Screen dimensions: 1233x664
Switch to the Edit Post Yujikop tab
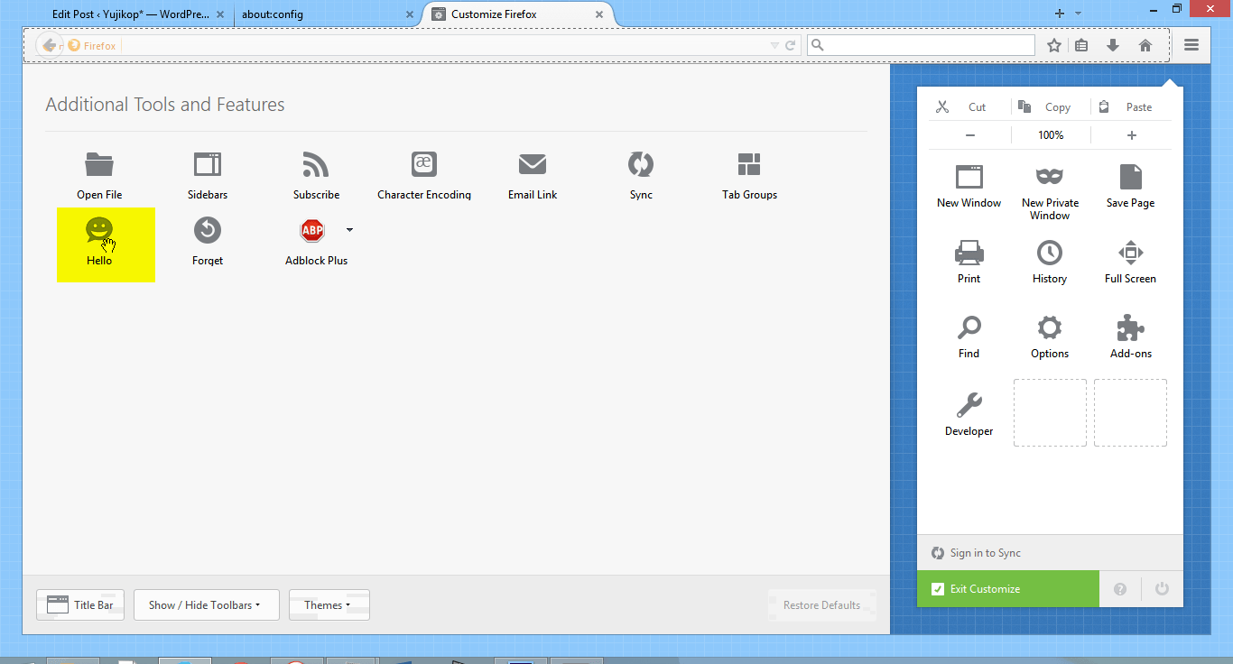[x=130, y=14]
